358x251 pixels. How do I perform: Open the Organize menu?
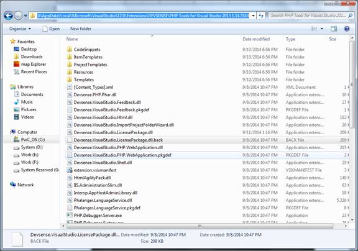[20, 29]
